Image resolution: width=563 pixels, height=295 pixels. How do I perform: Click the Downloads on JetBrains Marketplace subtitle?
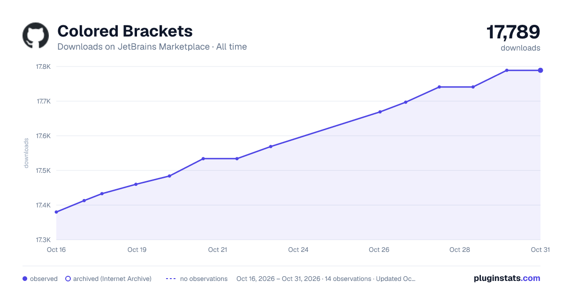152,47
